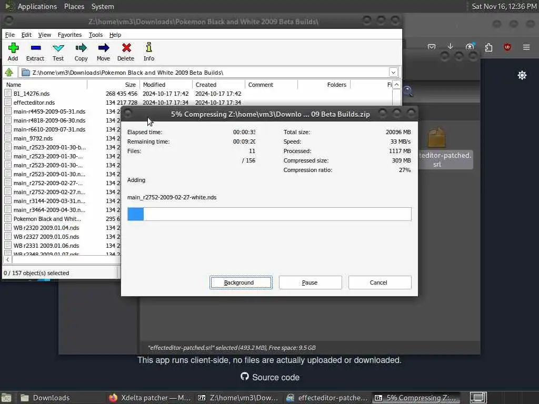Pause the compression

311,282
